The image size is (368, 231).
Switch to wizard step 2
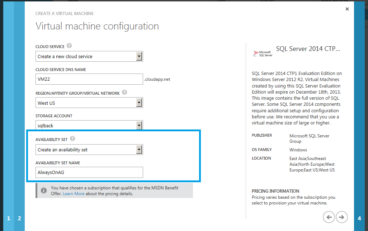coord(19,218)
